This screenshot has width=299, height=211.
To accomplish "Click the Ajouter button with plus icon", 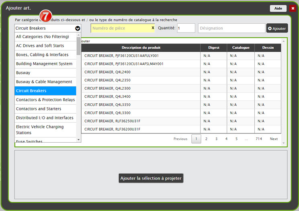I will click(277, 28).
